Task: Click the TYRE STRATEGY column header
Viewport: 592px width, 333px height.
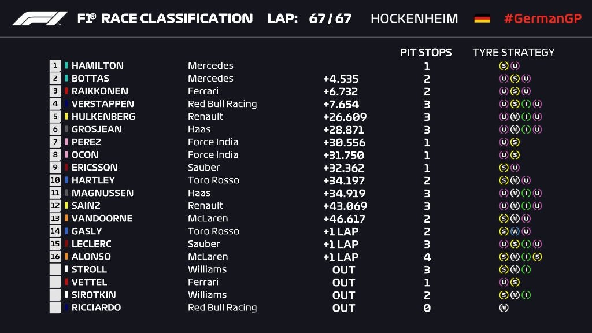Action: 513,52
